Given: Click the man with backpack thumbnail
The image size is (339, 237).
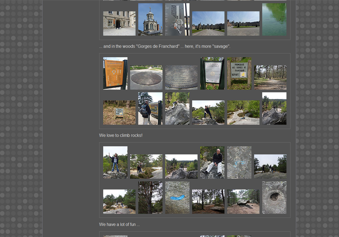Looking at the screenshot, I should [150, 109].
